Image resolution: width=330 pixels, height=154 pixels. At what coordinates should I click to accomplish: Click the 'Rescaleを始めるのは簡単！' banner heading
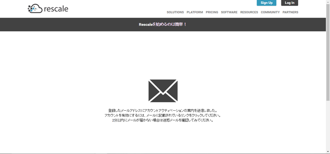(163, 24)
